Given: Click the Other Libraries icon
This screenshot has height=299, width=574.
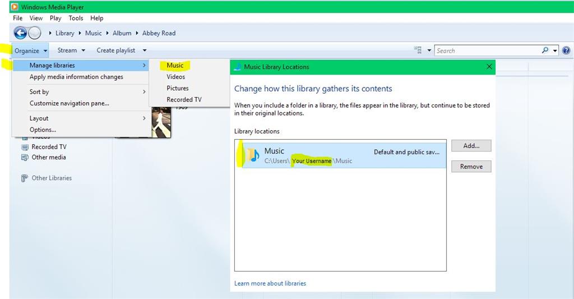Looking at the screenshot, I should tap(25, 178).
